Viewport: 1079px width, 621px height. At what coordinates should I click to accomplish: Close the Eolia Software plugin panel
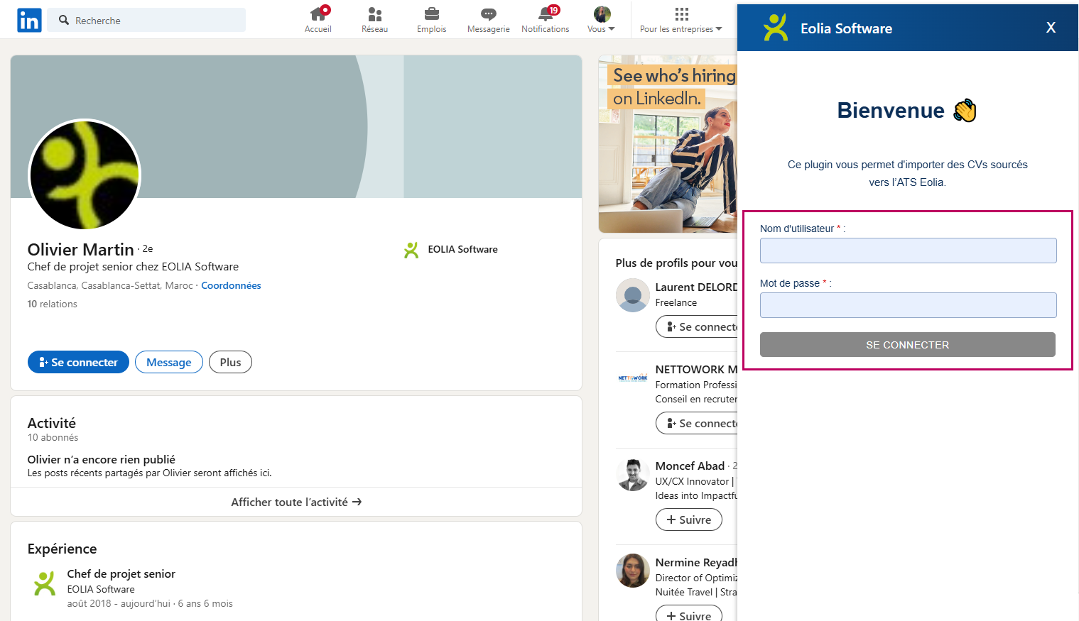pyautogui.click(x=1051, y=28)
